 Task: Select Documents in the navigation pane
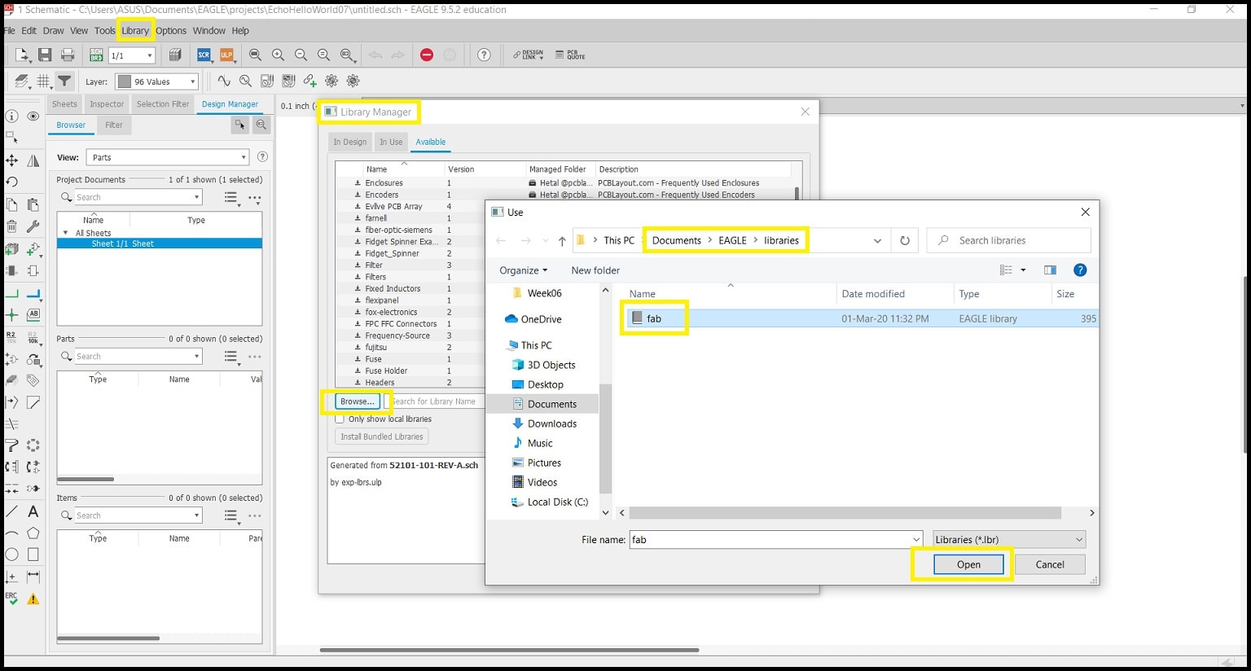[551, 404]
